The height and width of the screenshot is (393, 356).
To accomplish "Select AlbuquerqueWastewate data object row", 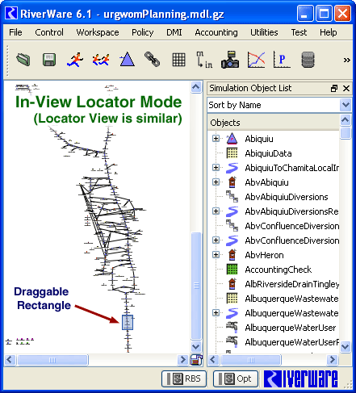I will (274, 299).
